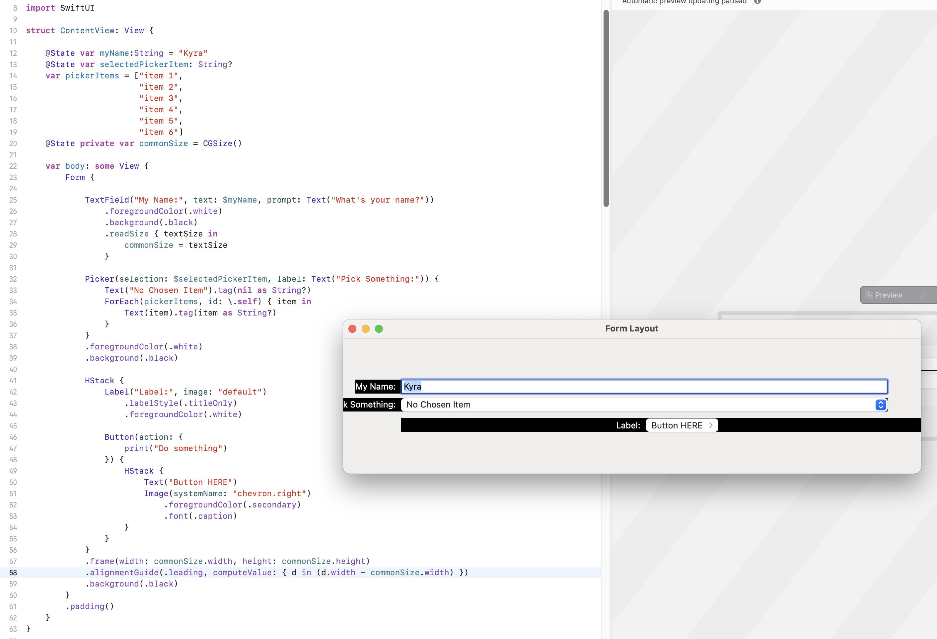Click '.labelStyle(.titleOnly)' on line 43
The width and height of the screenshot is (937, 639).
[x=180, y=403]
